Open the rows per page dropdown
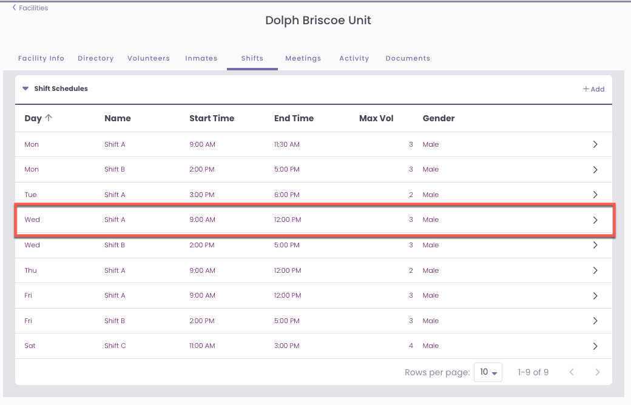This screenshot has width=631, height=405. [488, 372]
